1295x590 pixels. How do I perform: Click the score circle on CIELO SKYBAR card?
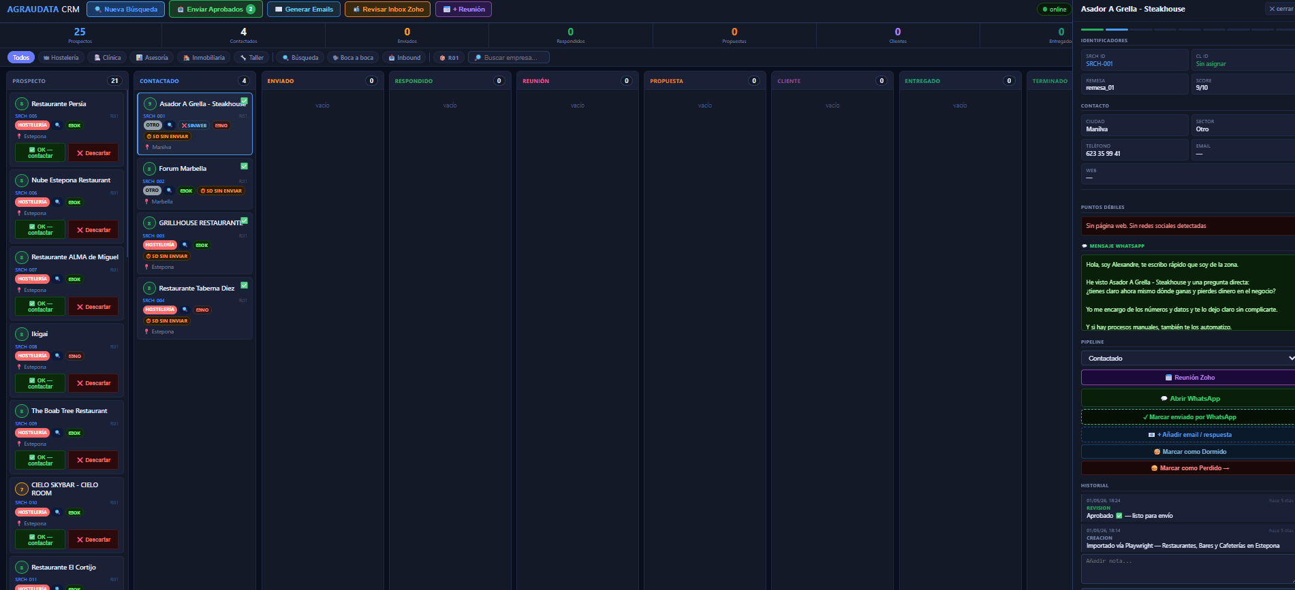coord(22,489)
